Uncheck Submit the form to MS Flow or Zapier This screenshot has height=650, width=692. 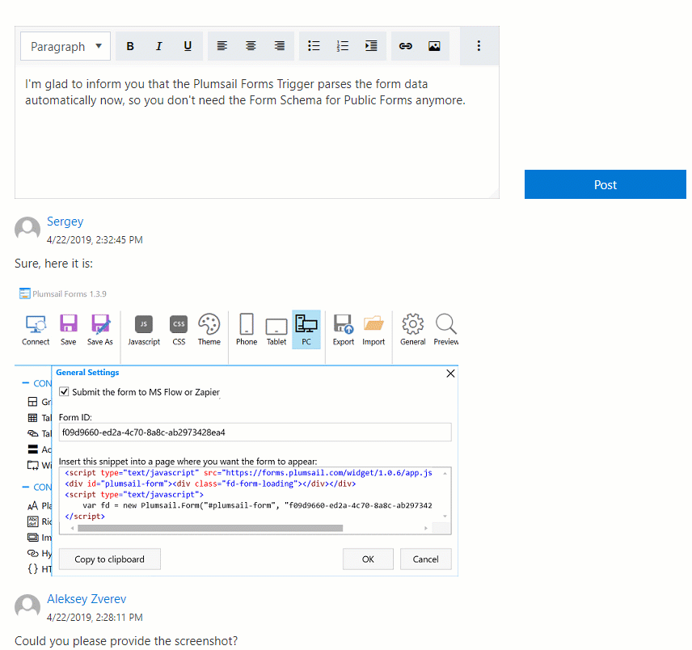point(65,392)
